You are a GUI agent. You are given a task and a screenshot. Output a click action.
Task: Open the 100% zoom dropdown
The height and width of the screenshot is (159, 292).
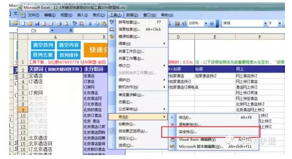206,23
